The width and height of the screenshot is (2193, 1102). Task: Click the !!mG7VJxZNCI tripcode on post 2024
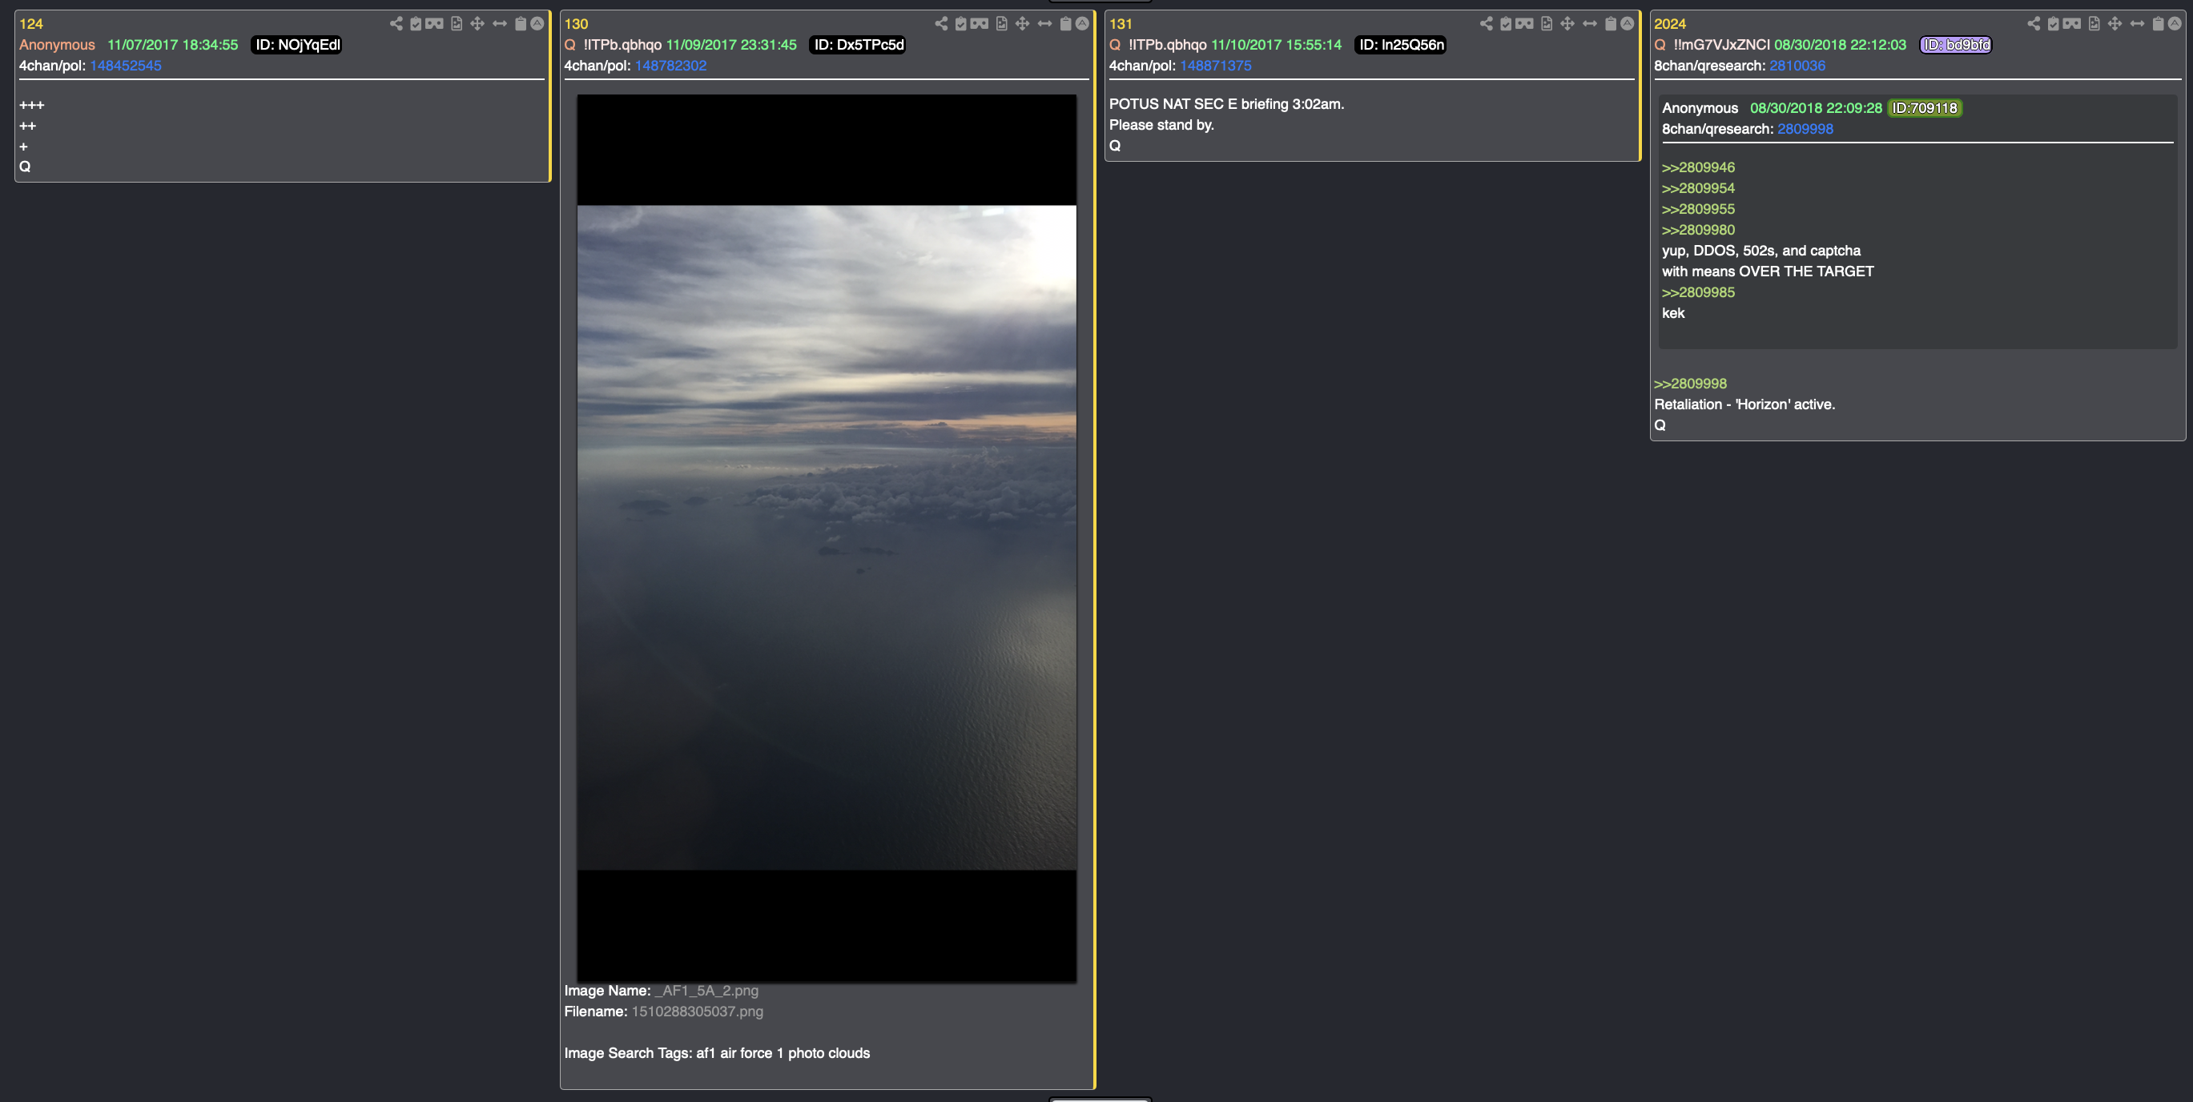1721,45
